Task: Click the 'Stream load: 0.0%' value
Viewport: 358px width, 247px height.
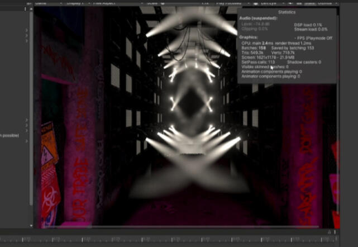Action: [x=311, y=29]
